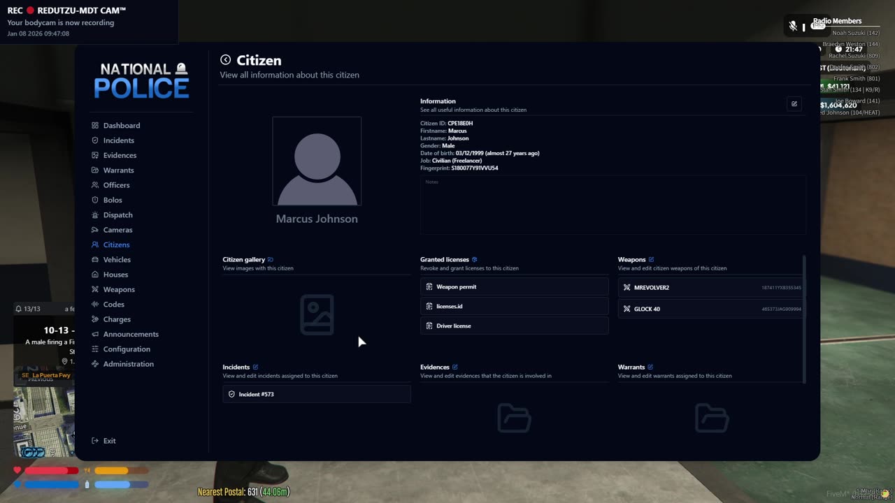Screen dimensions: 895x503
Task: Open Charges from the sidebar
Action: coord(117,319)
